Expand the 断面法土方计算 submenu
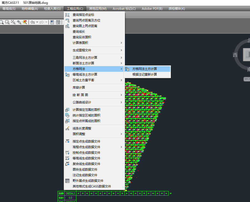The image size is (250, 202). [x=121, y=63]
